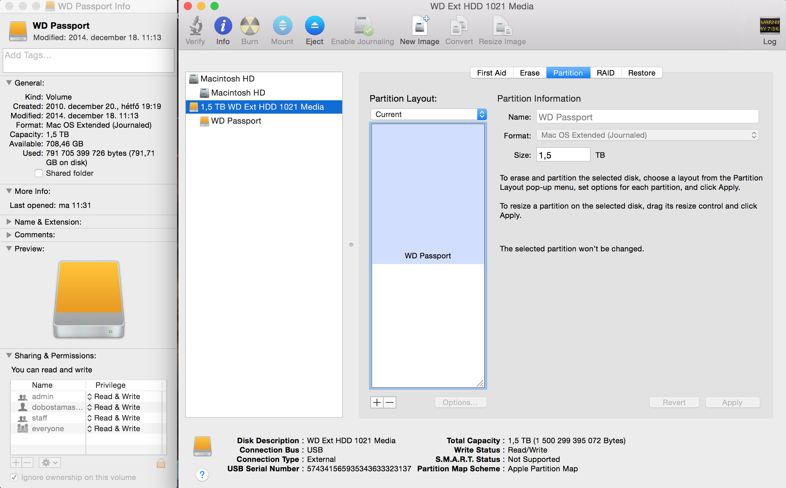Select WD Passport volume in disk list

coord(236,121)
